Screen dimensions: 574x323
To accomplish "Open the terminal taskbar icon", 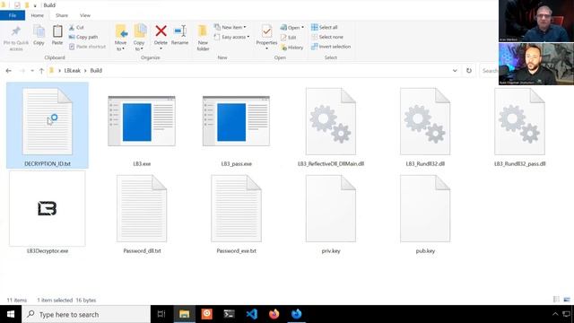I will click(x=230, y=314).
